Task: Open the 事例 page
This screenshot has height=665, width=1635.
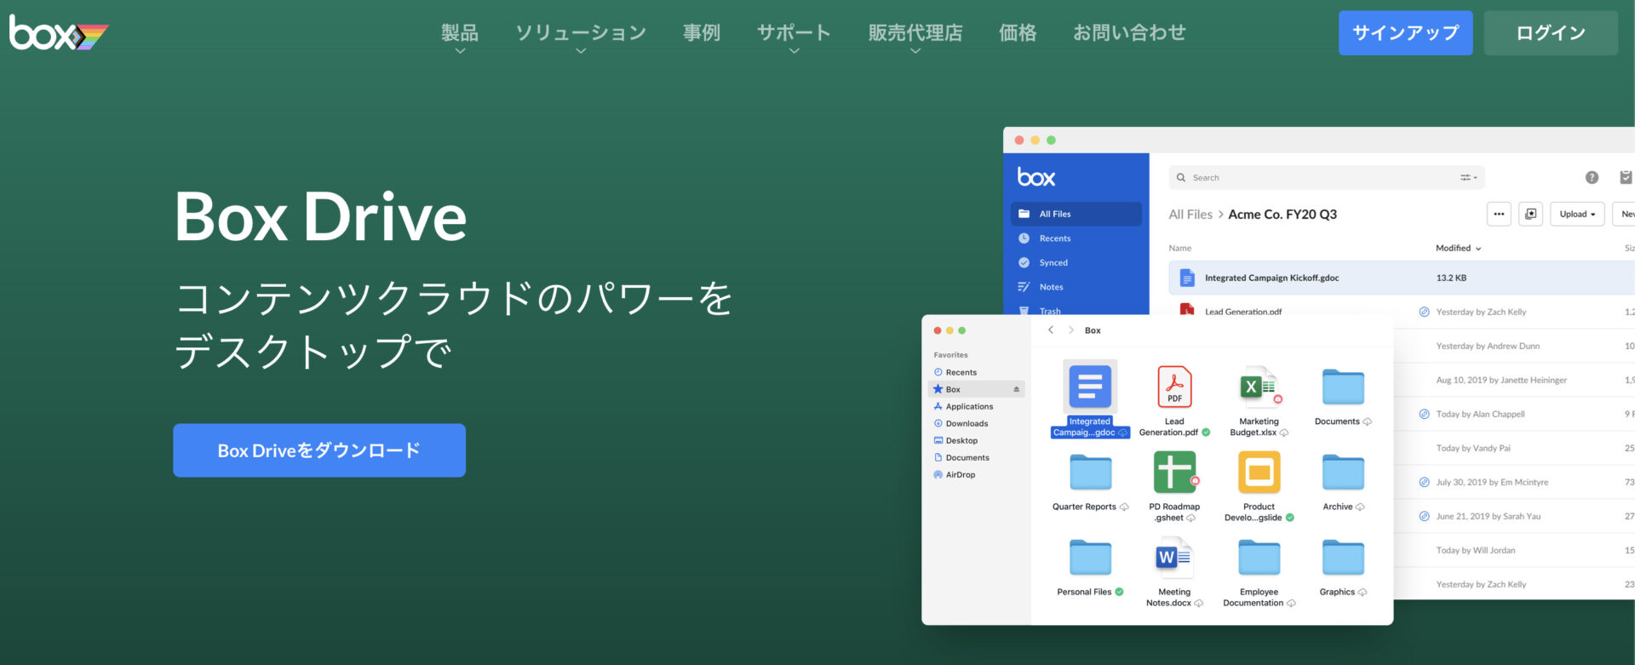Action: pyautogui.click(x=702, y=32)
